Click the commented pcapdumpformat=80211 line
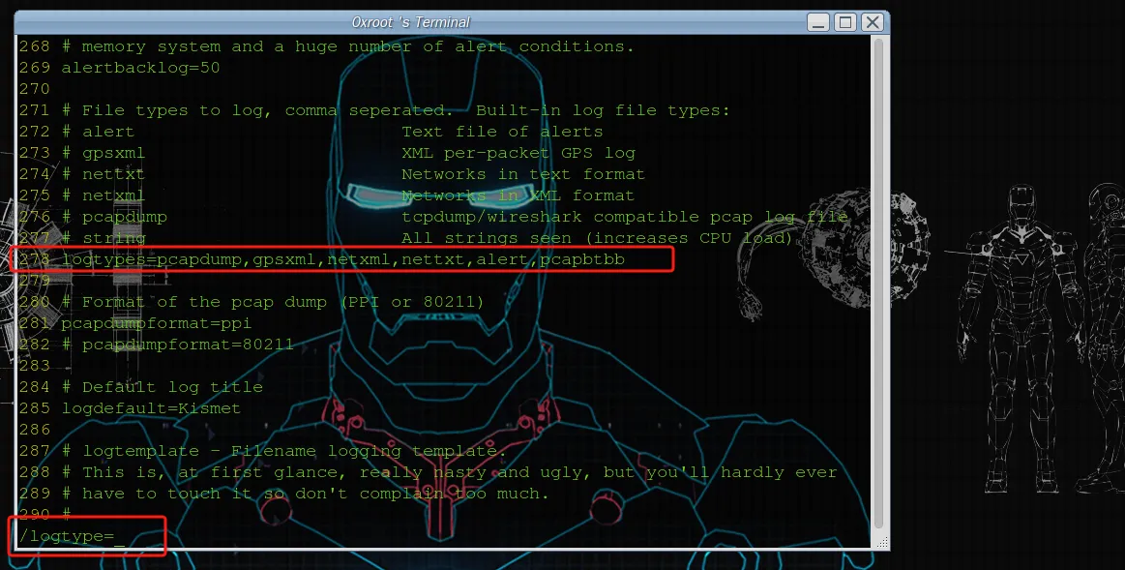 point(177,345)
